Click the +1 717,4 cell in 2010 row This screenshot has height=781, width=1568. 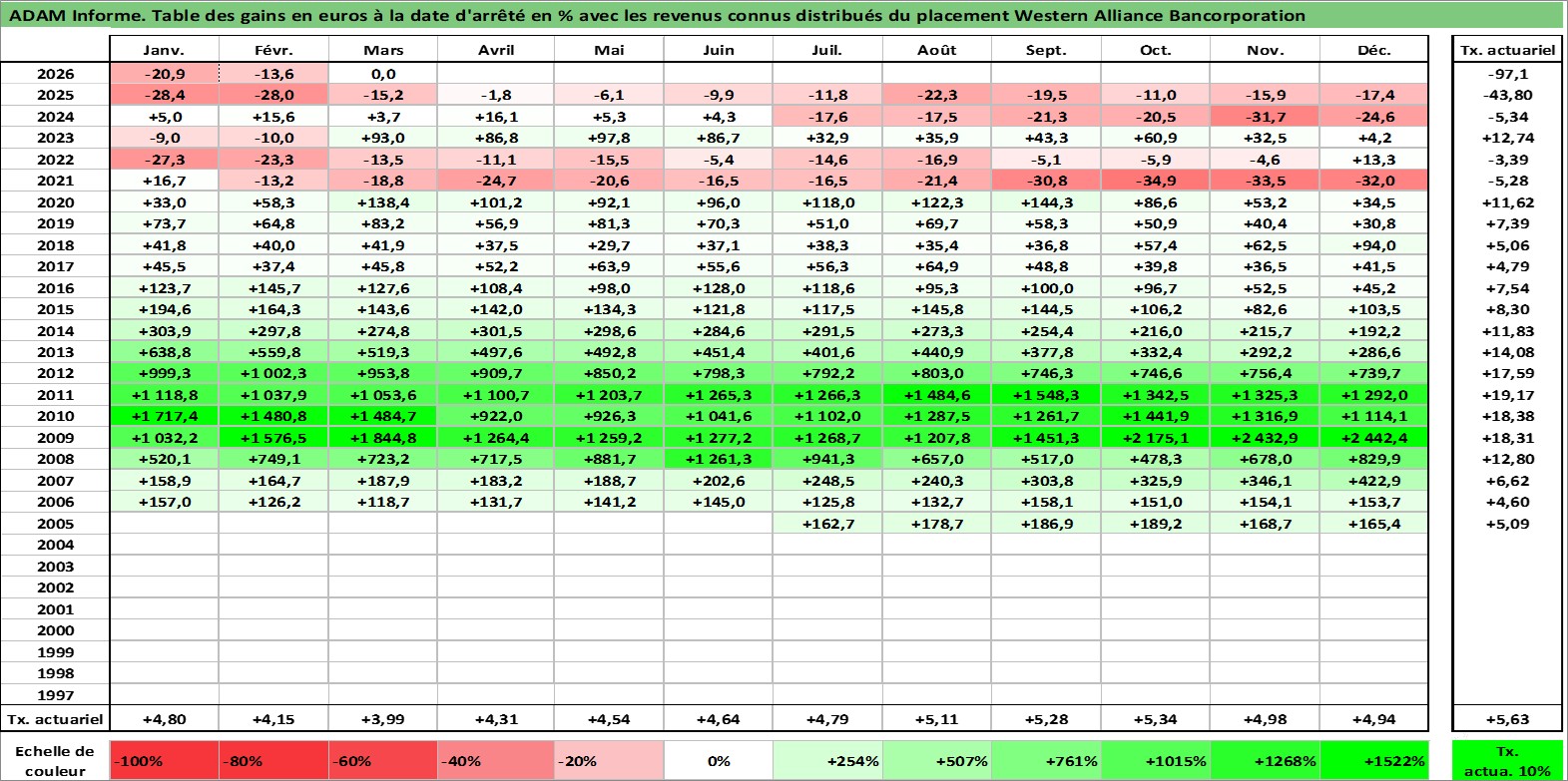tap(164, 416)
